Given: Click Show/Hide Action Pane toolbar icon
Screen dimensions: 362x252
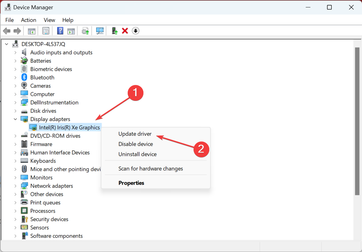Looking at the screenshot, I should tap(71, 31).
